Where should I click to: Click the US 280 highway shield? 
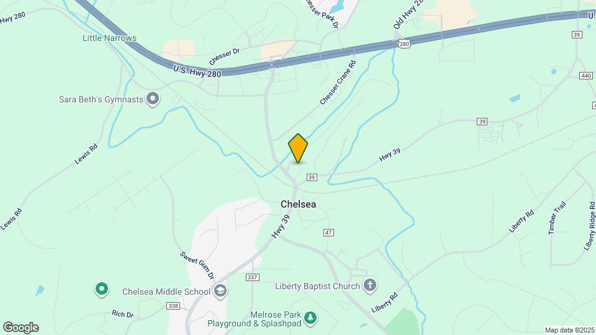coord(404,43)
